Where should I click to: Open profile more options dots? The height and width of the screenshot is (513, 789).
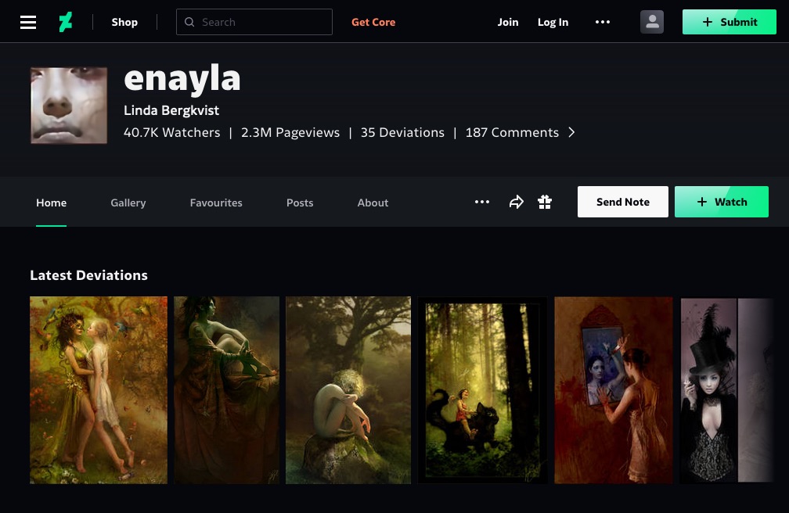(482, 203)
